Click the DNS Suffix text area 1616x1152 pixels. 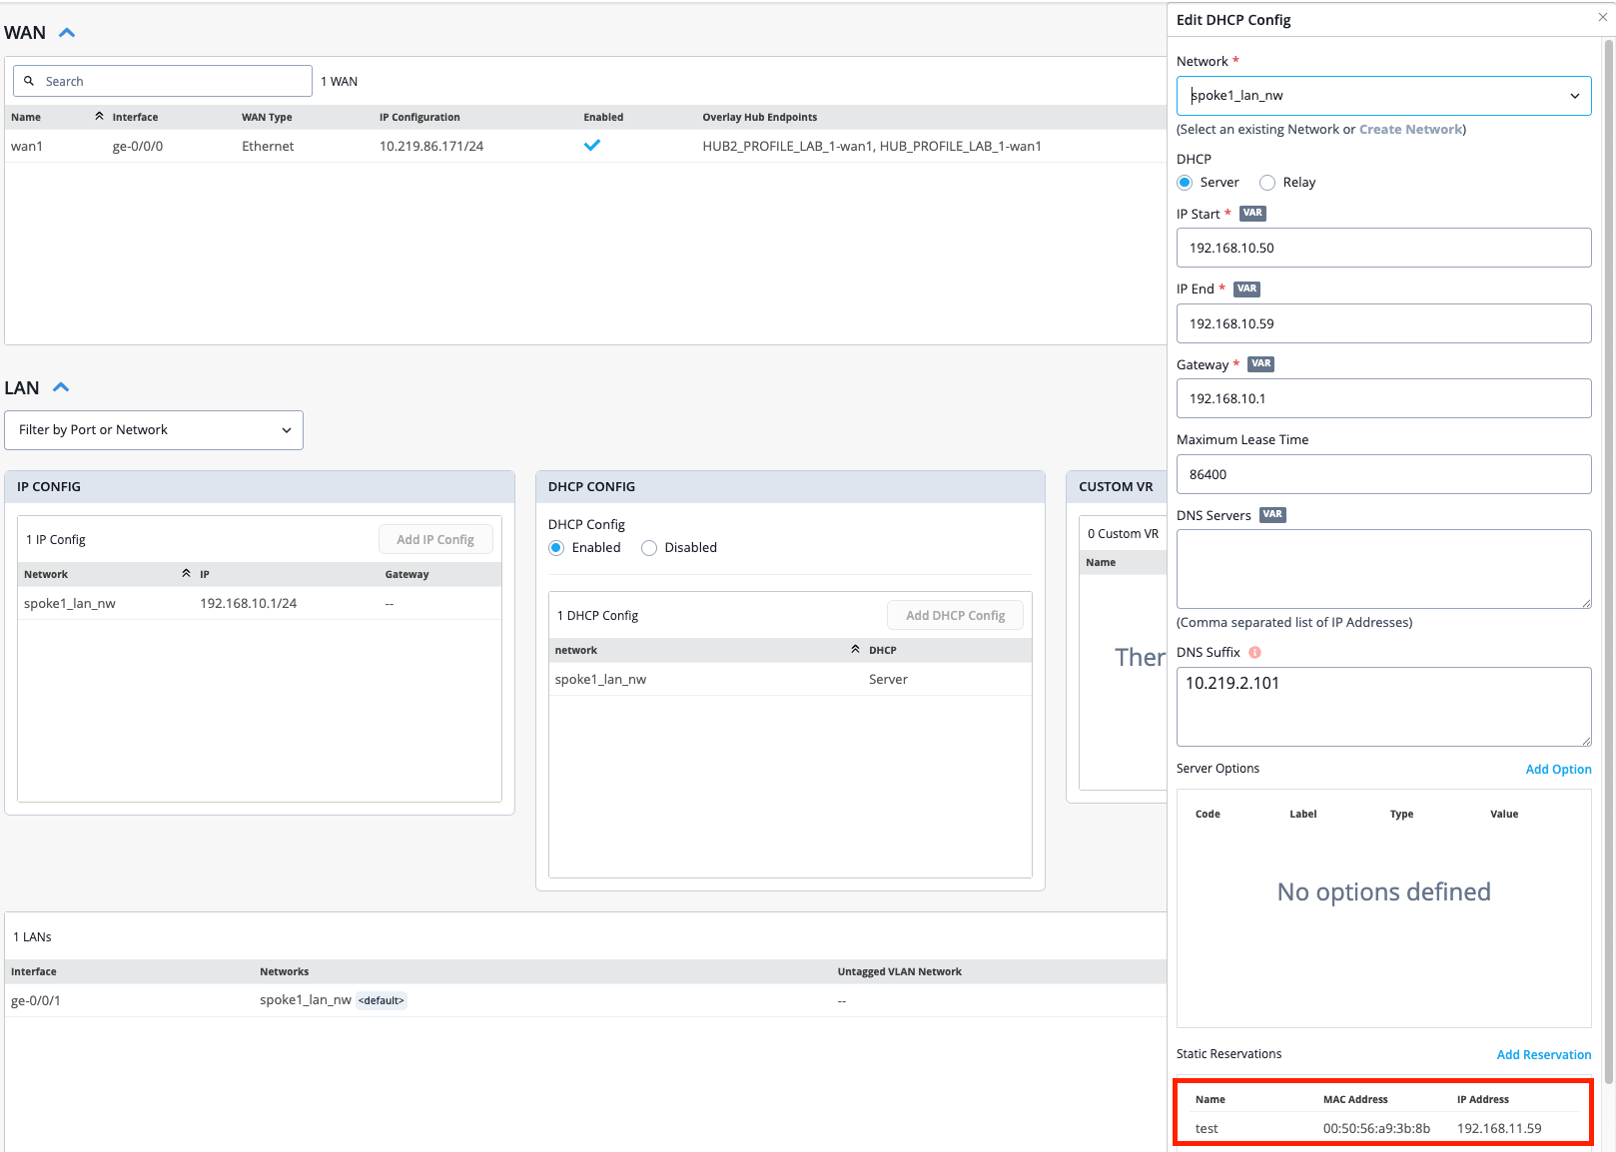coord(1383,707)
